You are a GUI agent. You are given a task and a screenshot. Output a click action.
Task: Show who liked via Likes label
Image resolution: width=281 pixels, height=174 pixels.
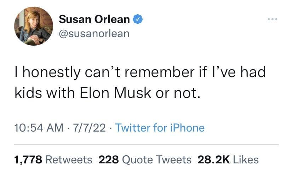pos(245,159)
